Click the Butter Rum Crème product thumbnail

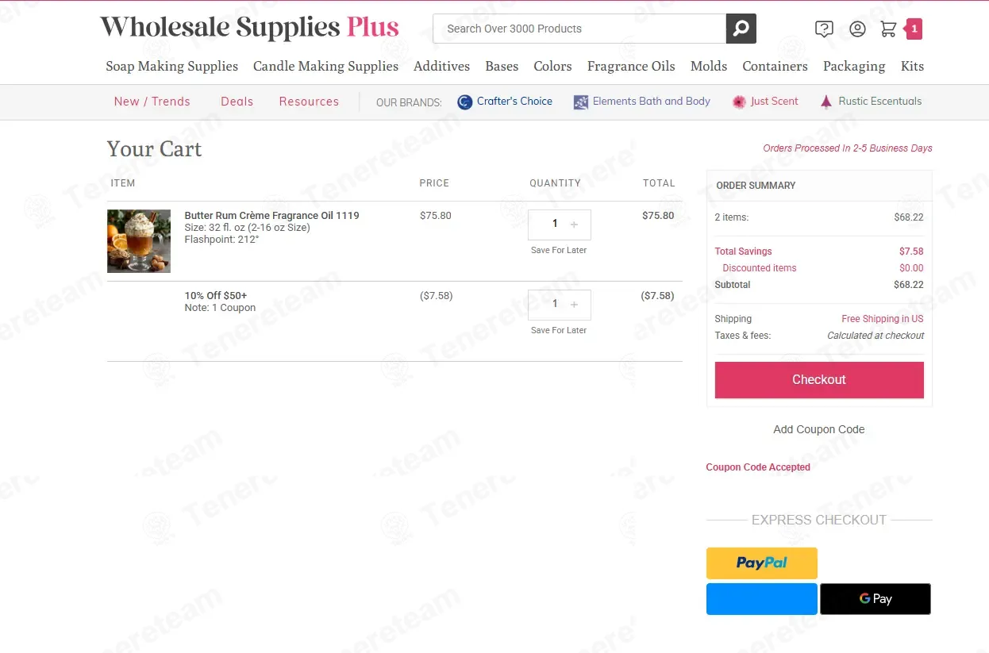[x=139, y=241]
